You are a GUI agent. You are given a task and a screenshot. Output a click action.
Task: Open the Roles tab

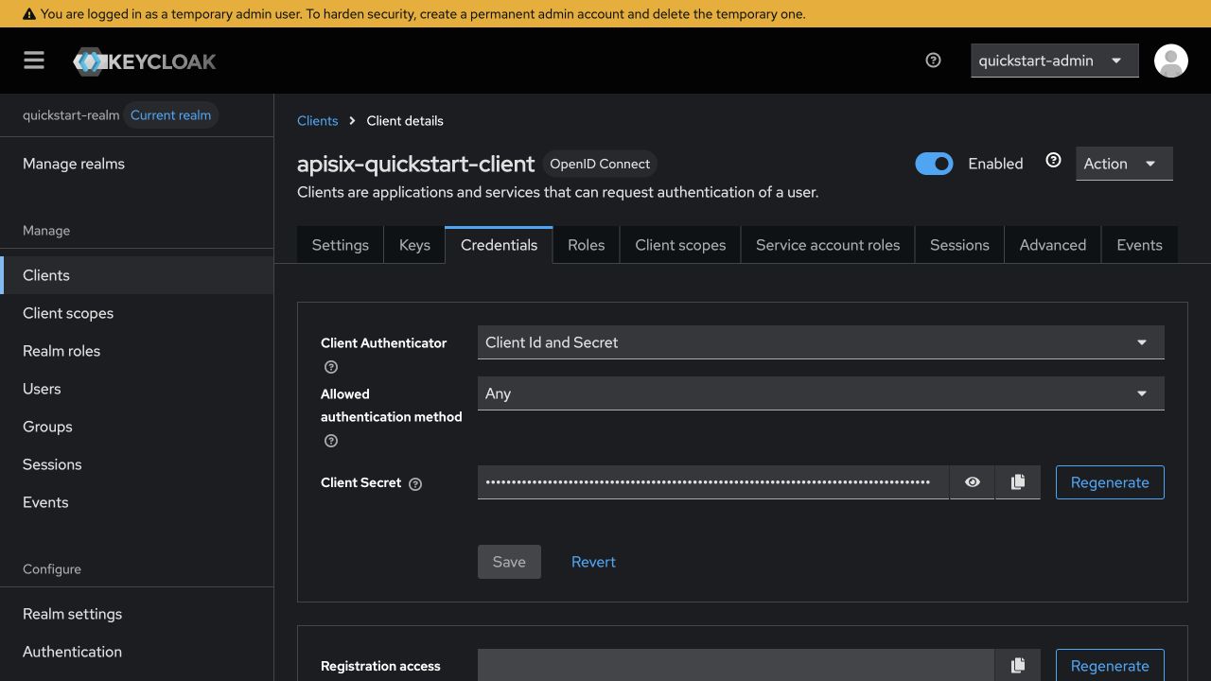(586, 245)
